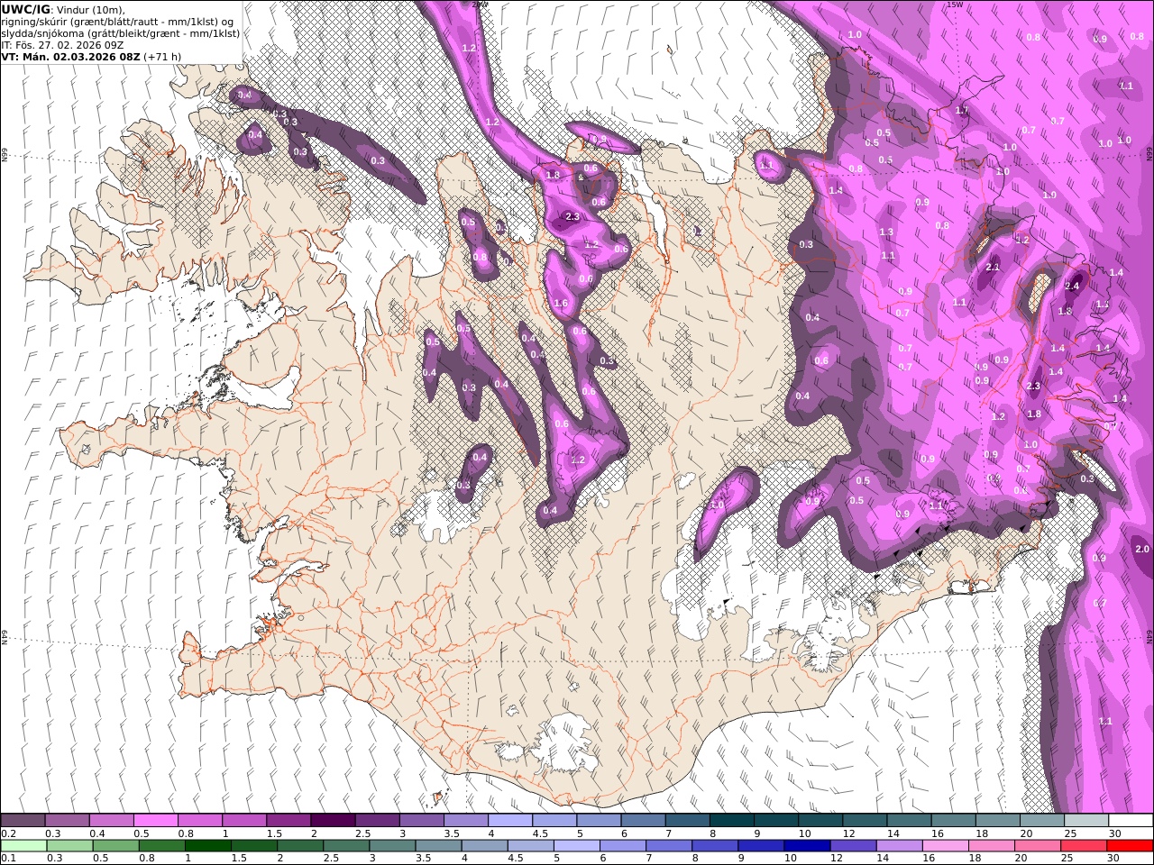Click the light grey swatch labeled 25 in top legend

[1085, 821]
